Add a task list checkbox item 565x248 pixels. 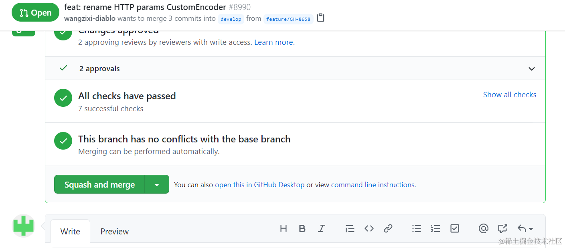point(454,228)
